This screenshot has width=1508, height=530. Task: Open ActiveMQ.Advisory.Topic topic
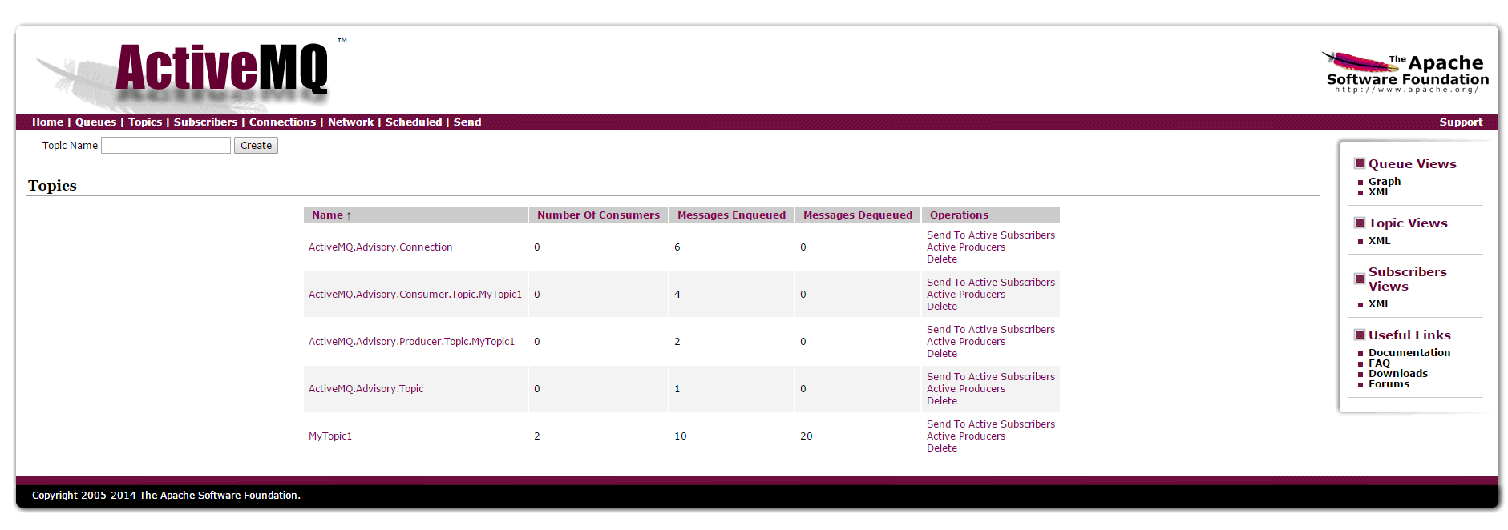pyautogui.click(x=366, y=389)
